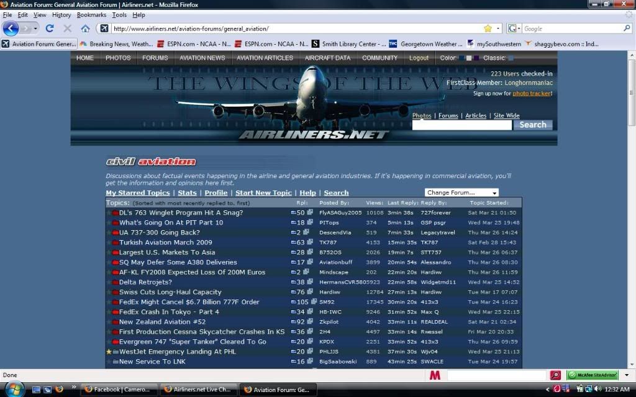Open the Windows Start orb
The width and height of the screenshot is (636, 397).
15,390
